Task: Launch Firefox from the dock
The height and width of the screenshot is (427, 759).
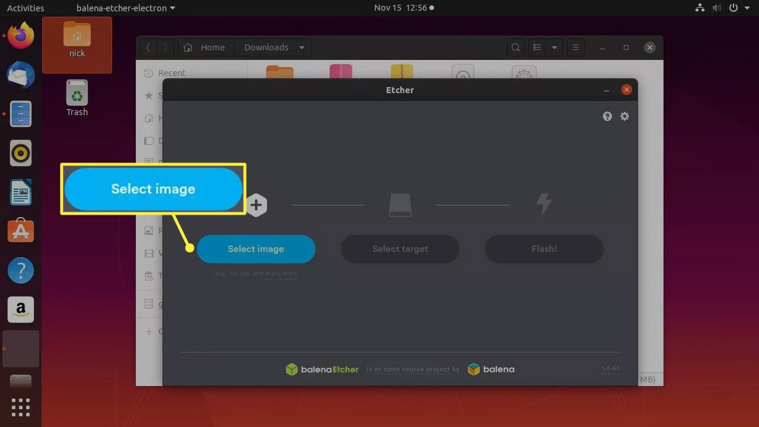Action: [x=21, y=36]
